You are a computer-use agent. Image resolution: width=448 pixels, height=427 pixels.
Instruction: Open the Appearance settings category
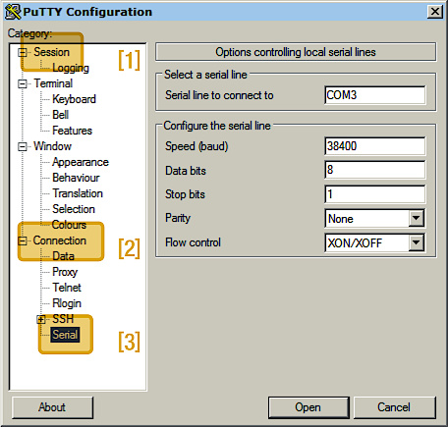coord(81,162)
